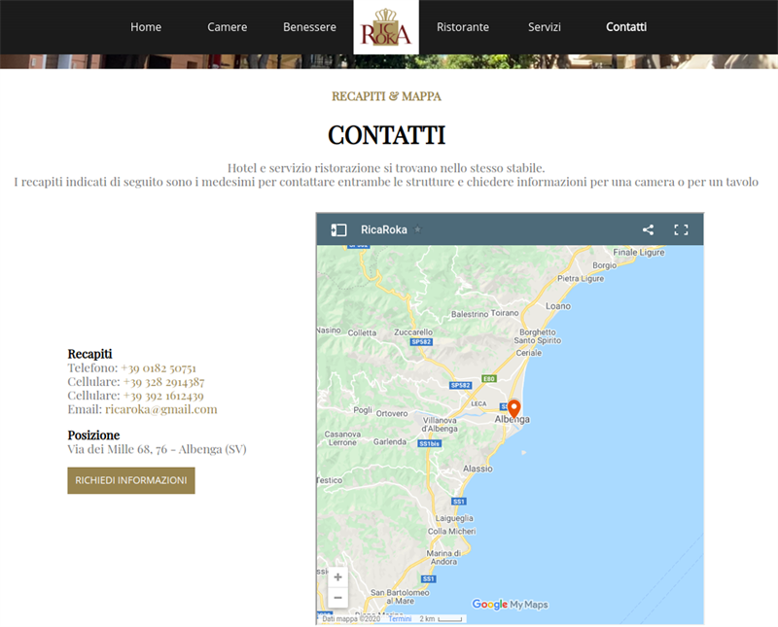The height and width of the screenshot is (627, 778).
Task: Click the Marina di Andora map label
Action: [443, 557]
